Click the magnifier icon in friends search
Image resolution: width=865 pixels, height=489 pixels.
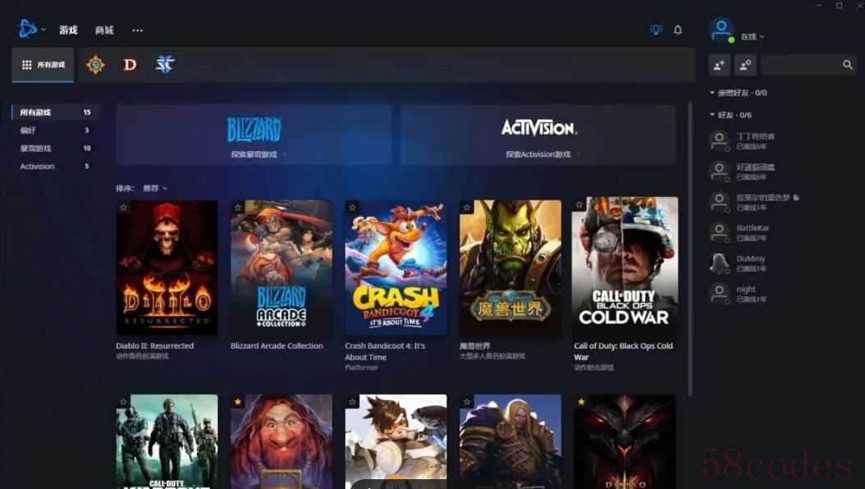click(847, 65)
